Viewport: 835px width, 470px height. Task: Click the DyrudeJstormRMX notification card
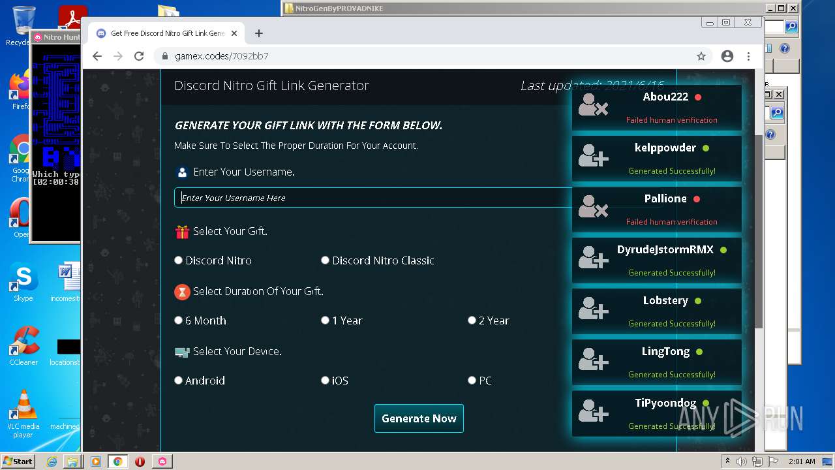(x=657, y=260)
